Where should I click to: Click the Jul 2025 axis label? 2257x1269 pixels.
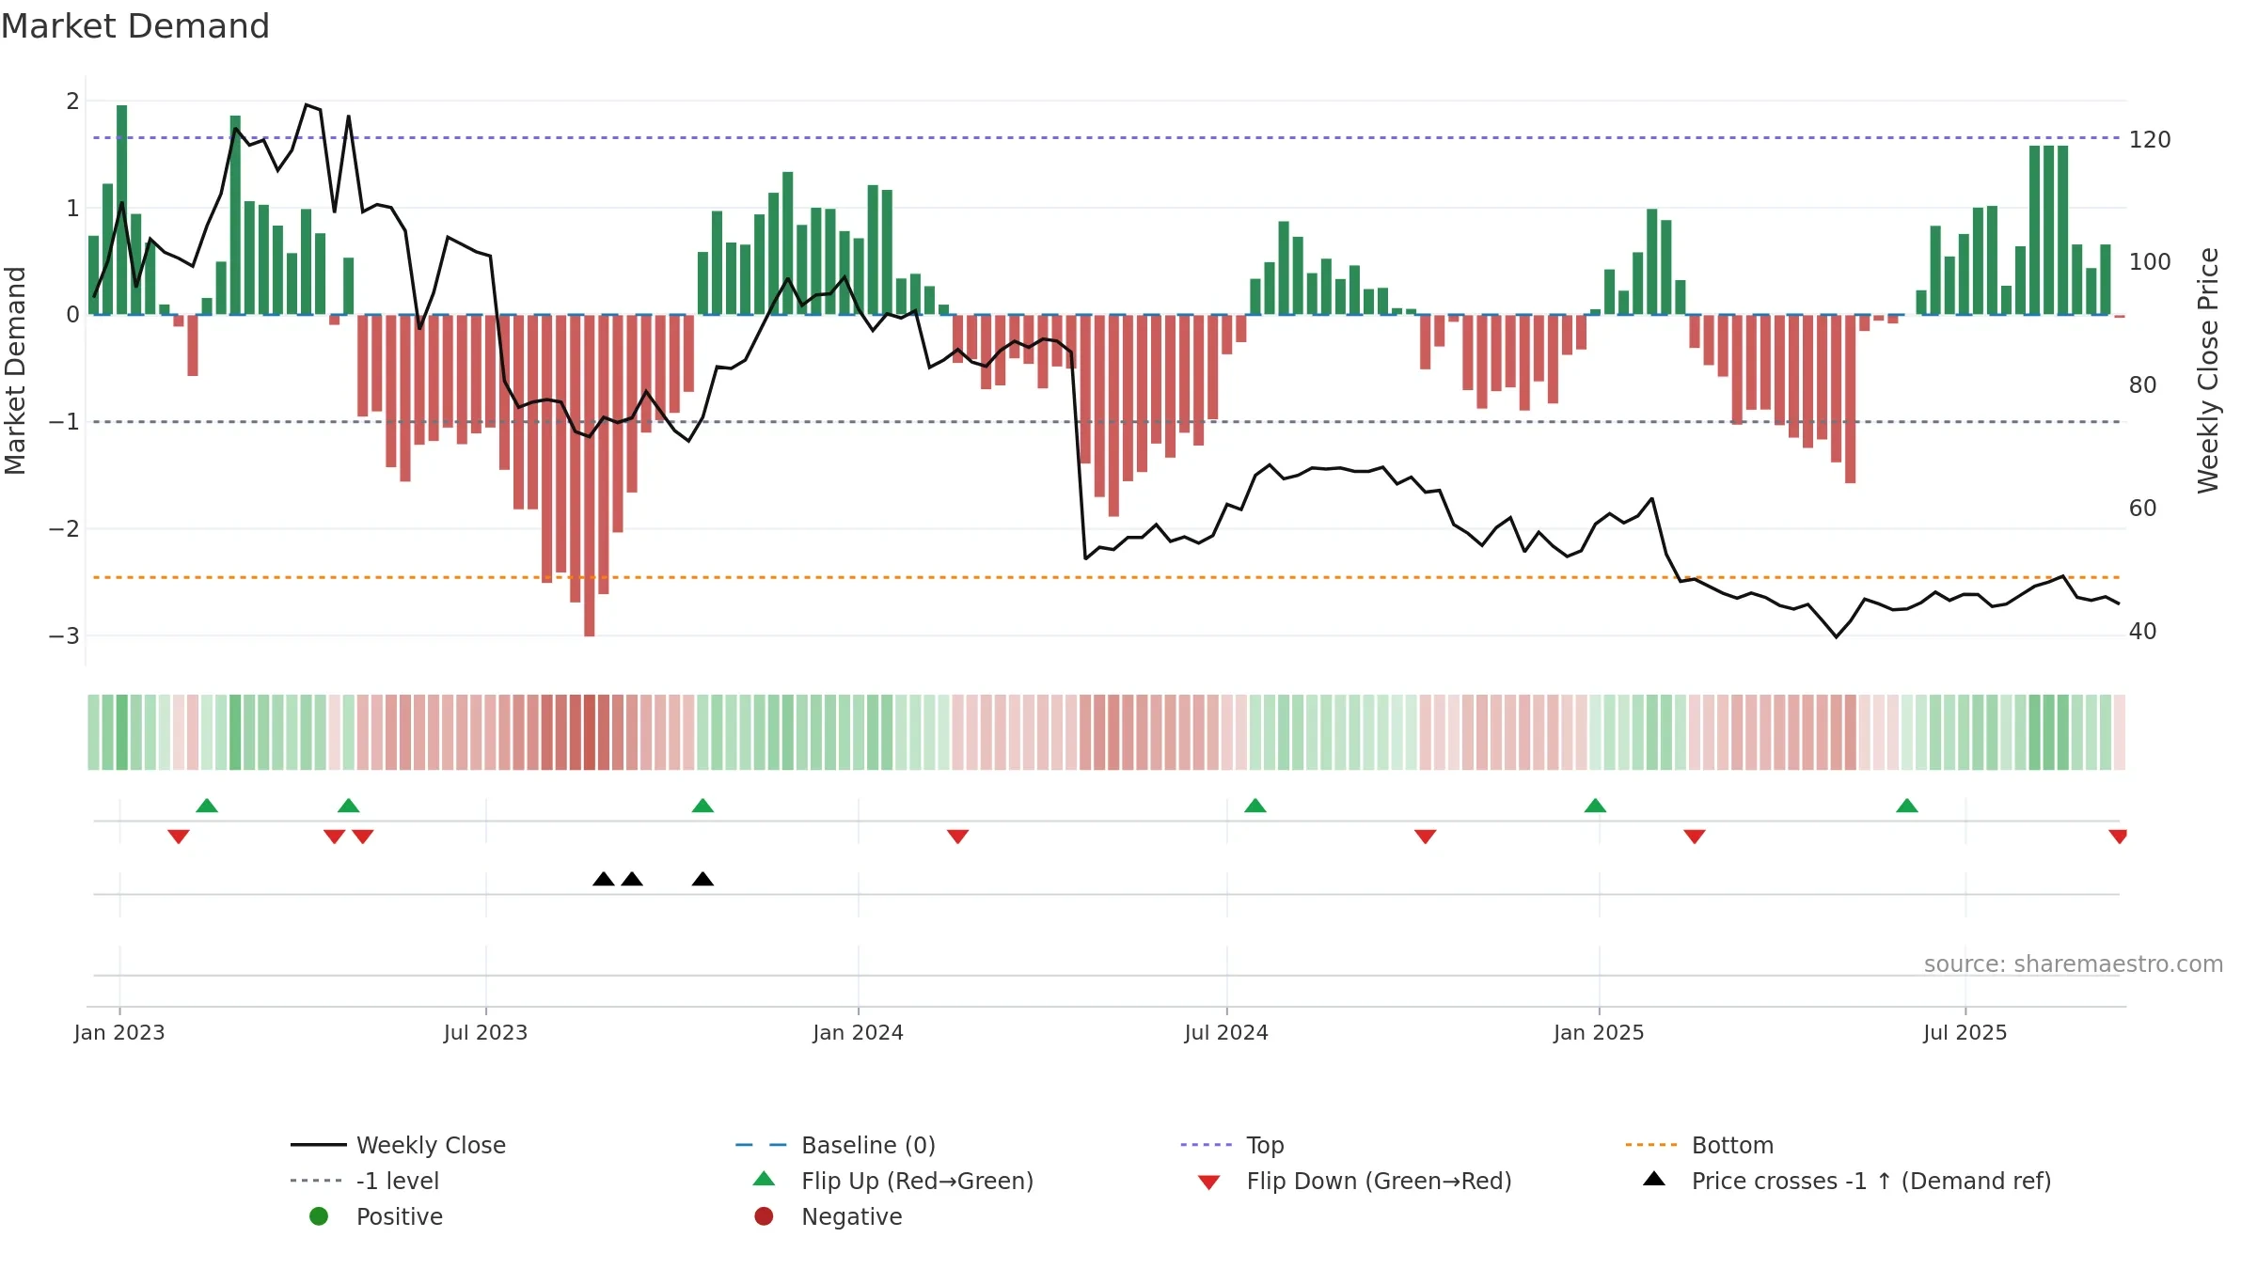point(1965,1033)
